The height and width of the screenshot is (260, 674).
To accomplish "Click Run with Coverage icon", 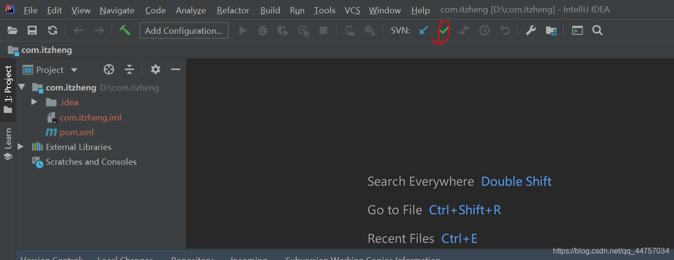I will pyautogui.click(x=283, y=31).
